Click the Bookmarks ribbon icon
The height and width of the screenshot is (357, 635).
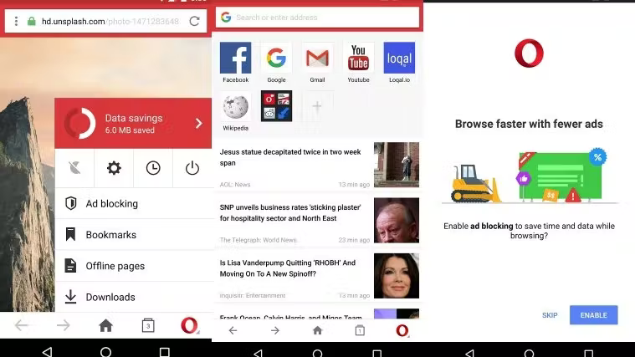[x=70, y=234]
